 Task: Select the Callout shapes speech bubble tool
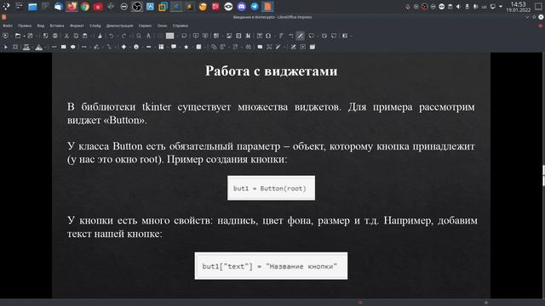[x=174, y=47]
